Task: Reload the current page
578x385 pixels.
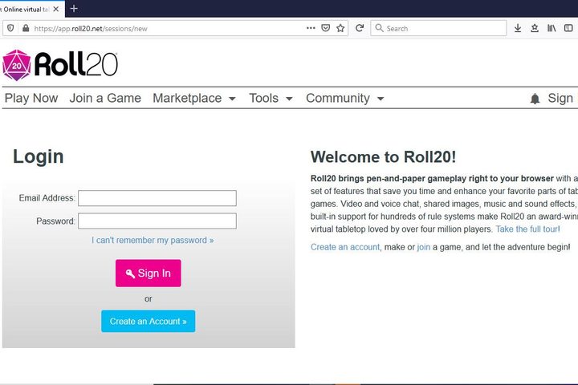Action: (360, 28)
